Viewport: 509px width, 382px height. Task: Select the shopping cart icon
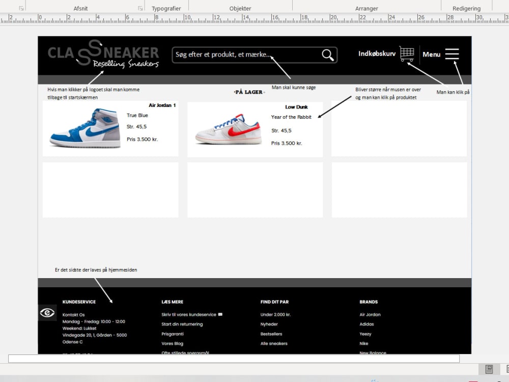pos(406,53)
